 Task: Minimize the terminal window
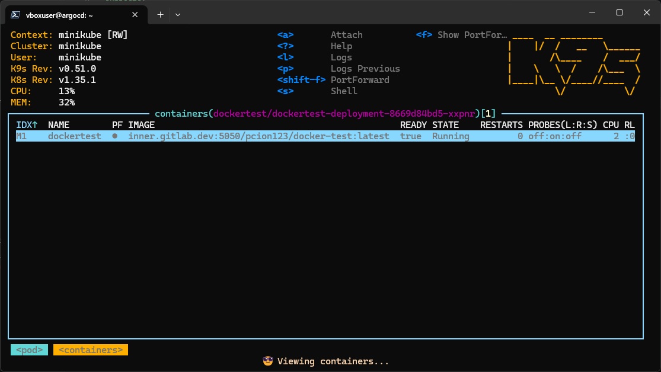pos(592,12)
